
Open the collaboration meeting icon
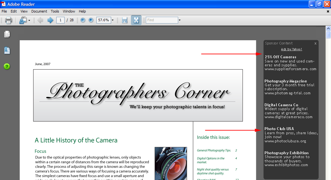23,20
